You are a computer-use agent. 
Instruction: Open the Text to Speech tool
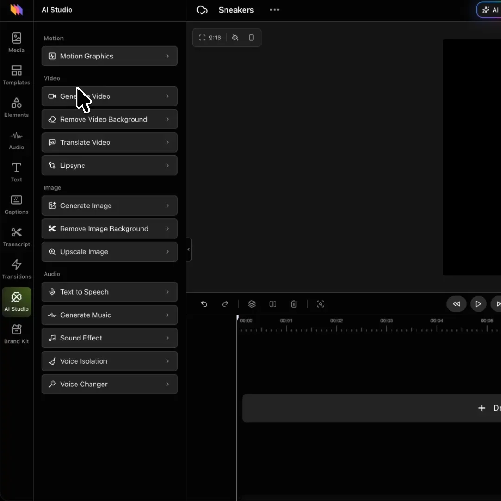tap(109, 292)
